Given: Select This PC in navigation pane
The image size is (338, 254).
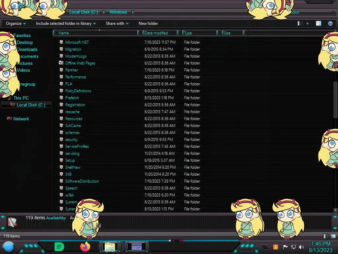Looking at the screenshot, I should click(x=21, y=98).
